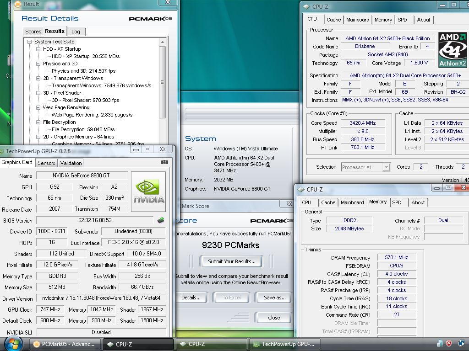Viewport: 469px width, 351px height.
Task: Click the Bus Interface PCI-E 2.0 field
Action: 133,242
